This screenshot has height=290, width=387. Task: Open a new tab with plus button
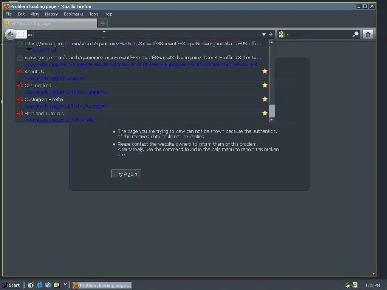tap(103, 23)
